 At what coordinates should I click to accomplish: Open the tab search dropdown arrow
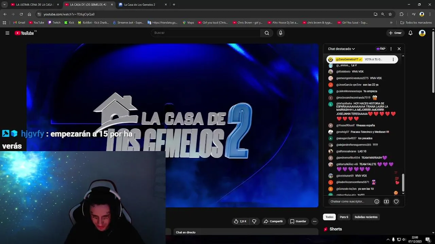(4, 5)
